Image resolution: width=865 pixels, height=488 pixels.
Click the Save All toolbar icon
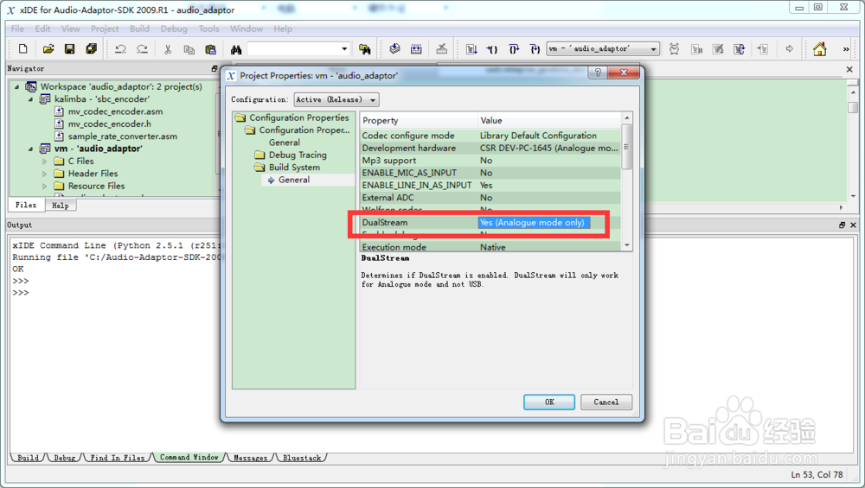pos(91,49)
